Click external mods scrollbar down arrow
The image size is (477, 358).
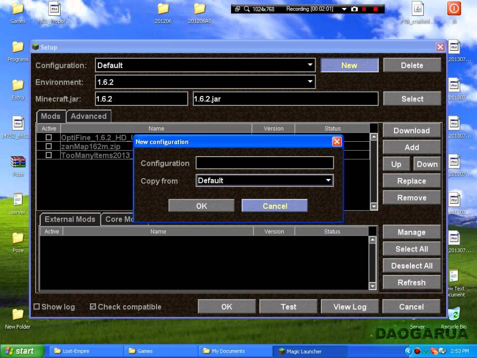point(372,286)
